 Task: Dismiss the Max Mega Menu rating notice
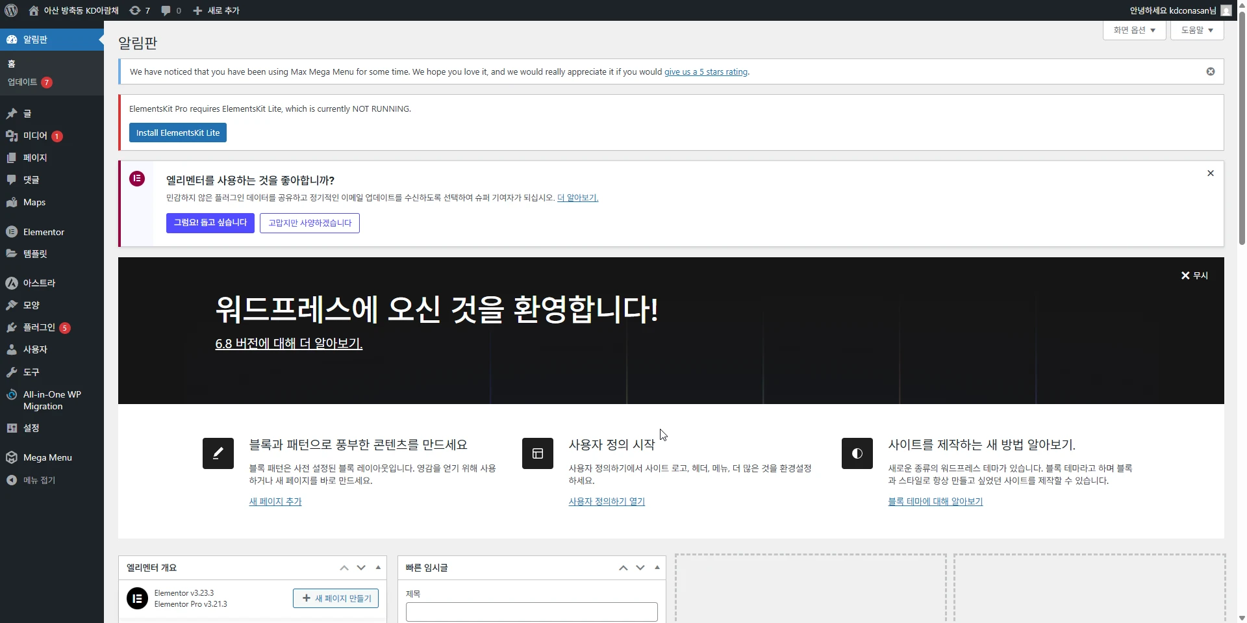[1211, 71]
